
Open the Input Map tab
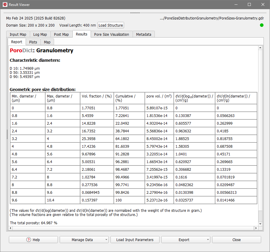click(x=18, y=34)
